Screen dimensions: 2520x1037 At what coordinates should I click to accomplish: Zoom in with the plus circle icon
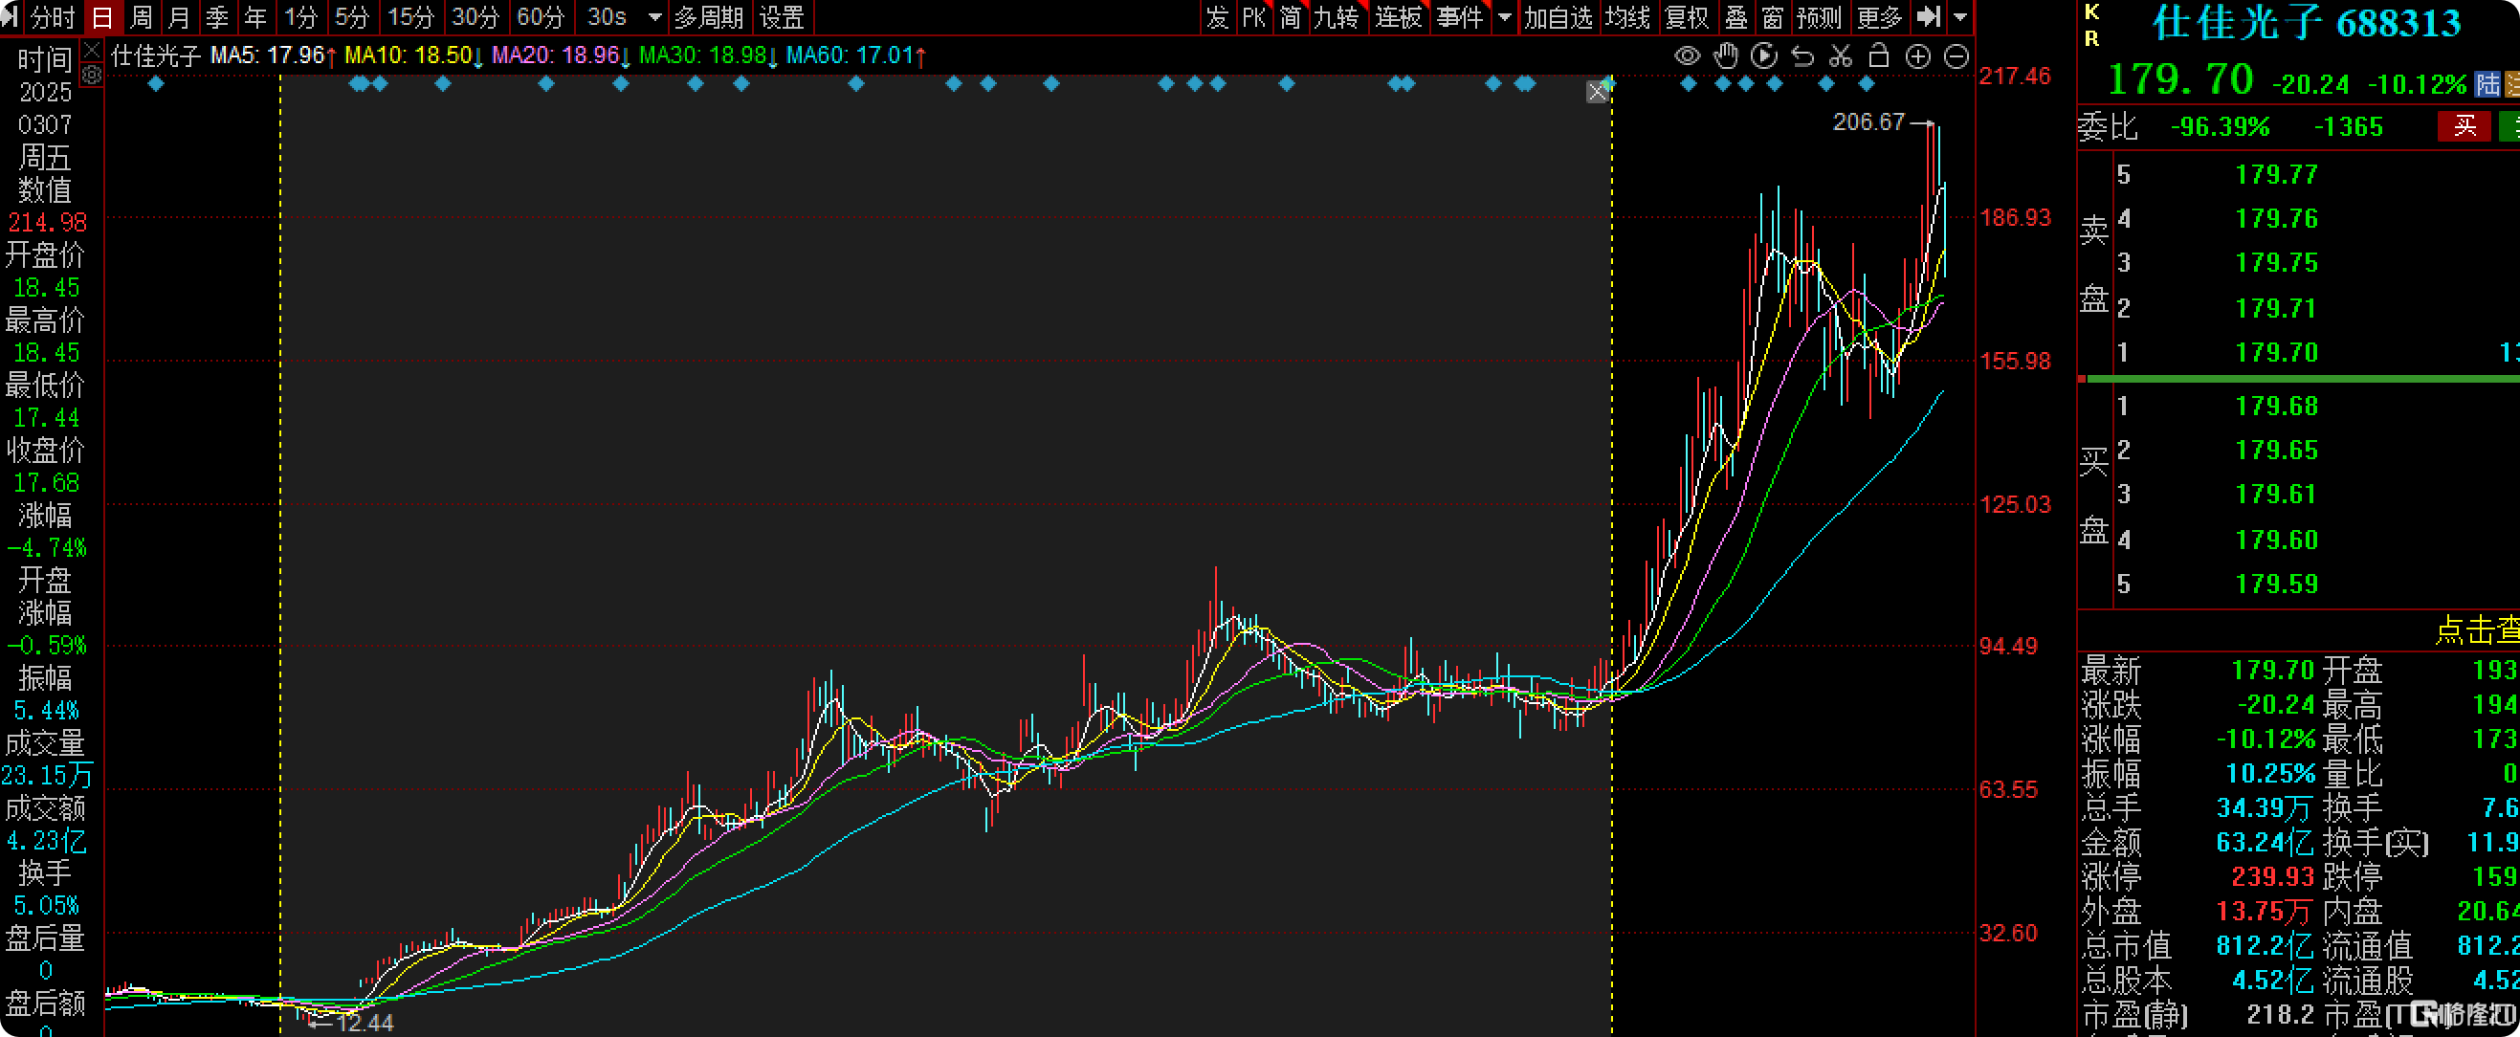(x=1918, y=56)
